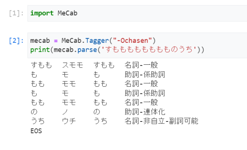
Task: Click the print(mecab.parse line in cell 2
Action: 117,50
